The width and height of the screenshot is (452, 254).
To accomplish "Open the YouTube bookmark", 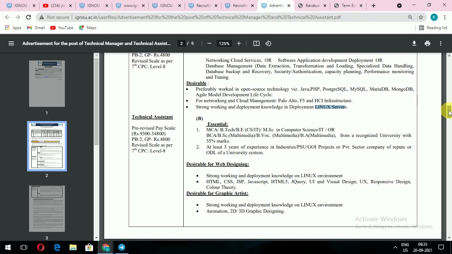I will (x=62, y=28).
